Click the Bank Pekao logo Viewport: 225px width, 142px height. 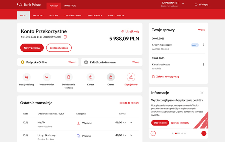click(x=29, y=5)
